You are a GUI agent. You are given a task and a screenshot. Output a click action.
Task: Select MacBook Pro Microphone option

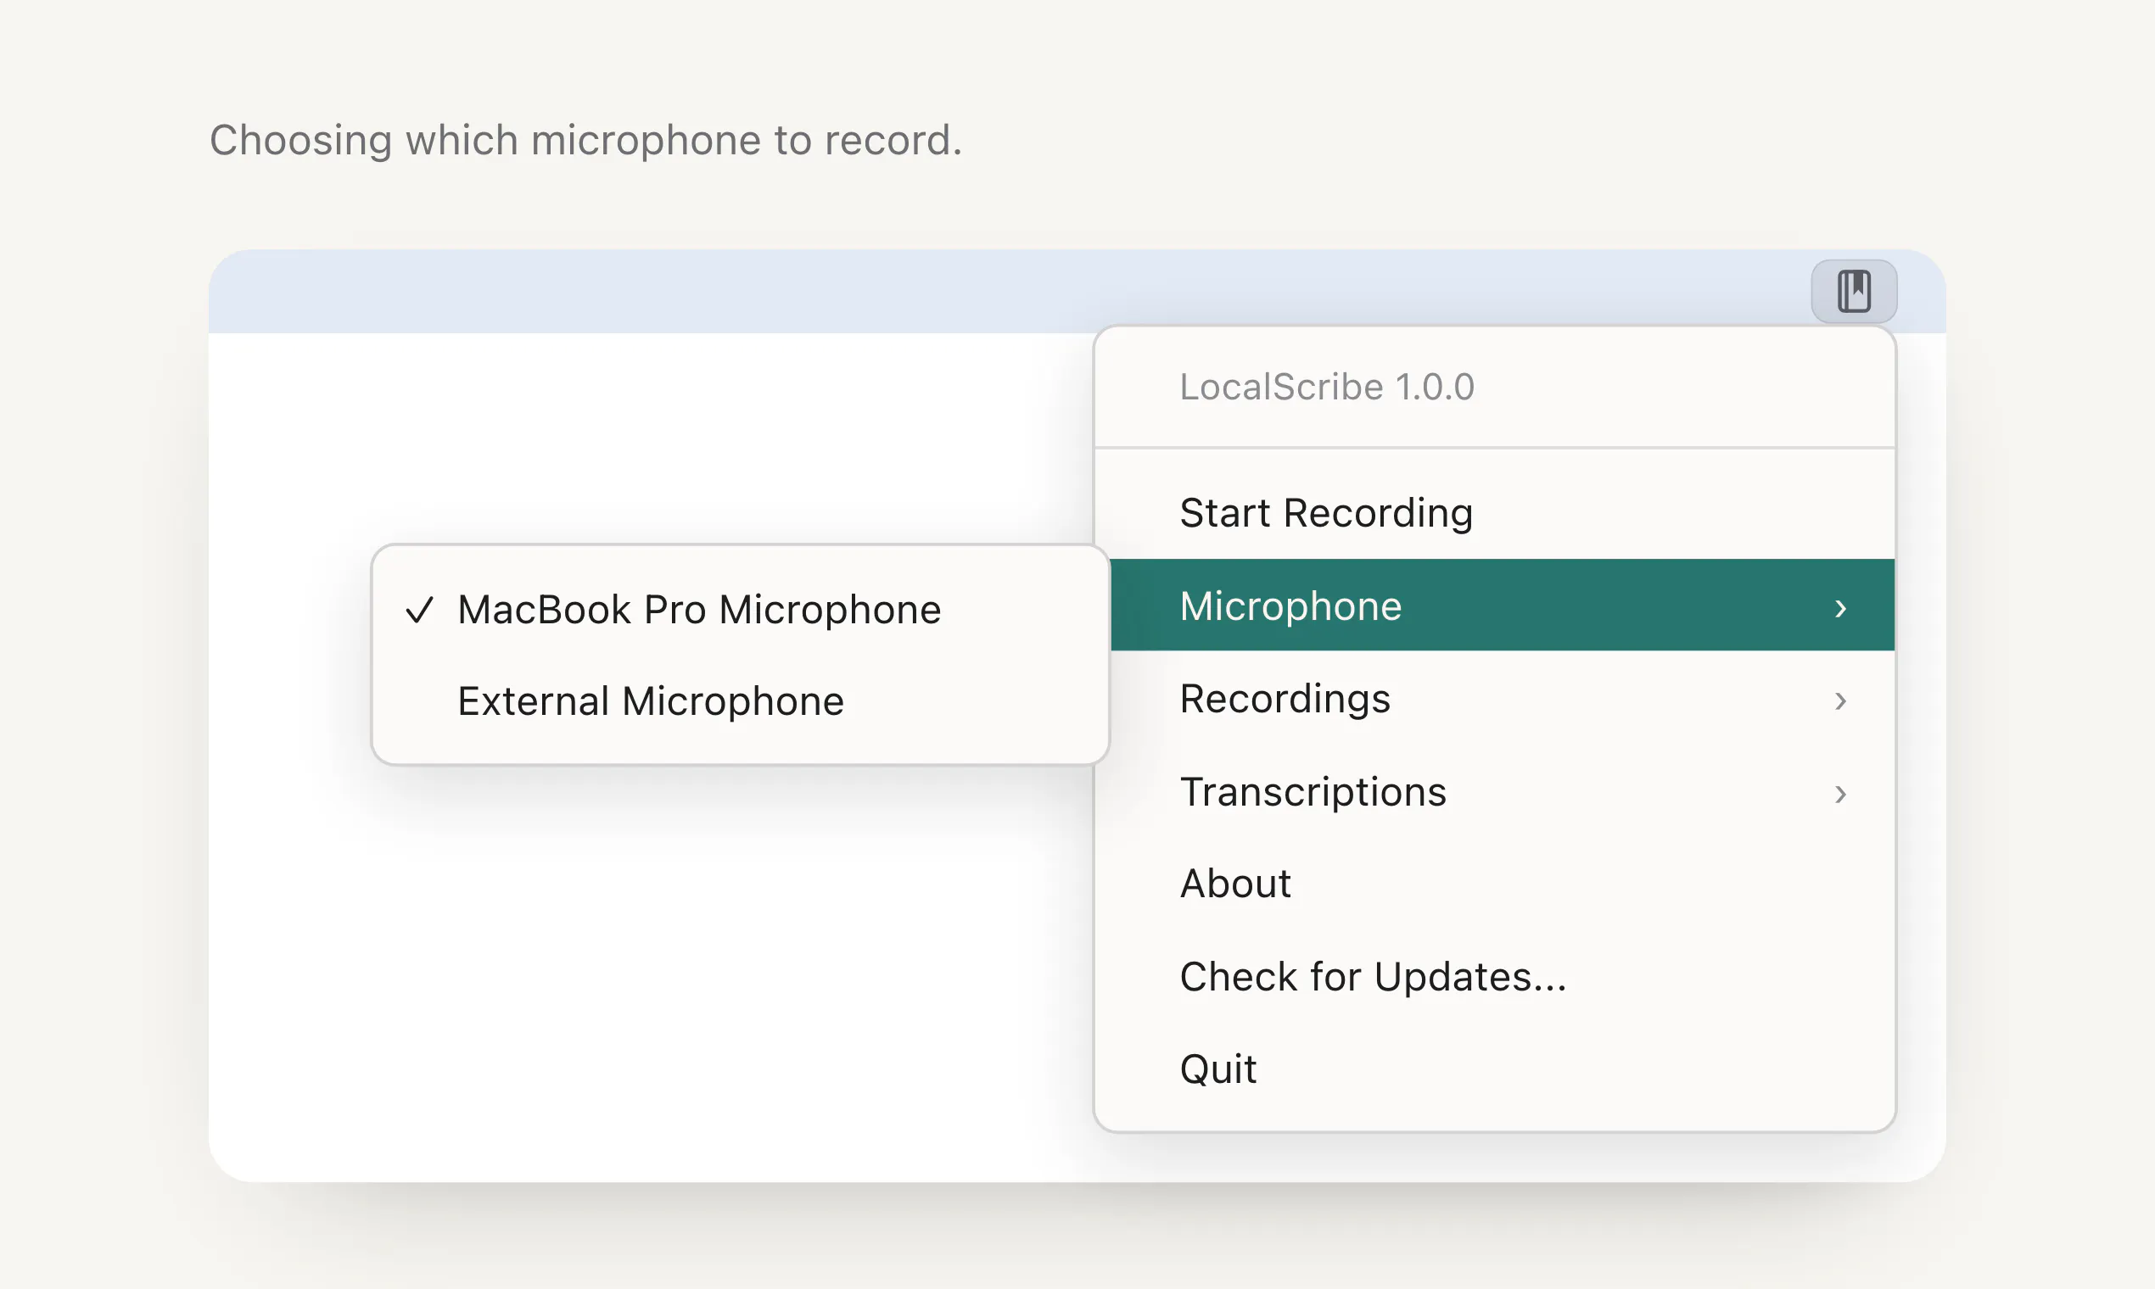[741, 609]
